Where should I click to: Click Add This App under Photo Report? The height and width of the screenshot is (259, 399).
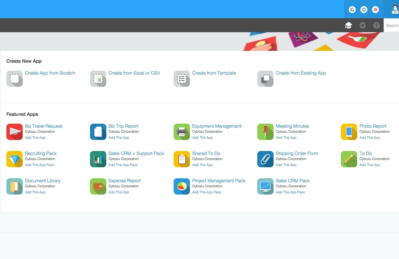(x=370, y=138)
